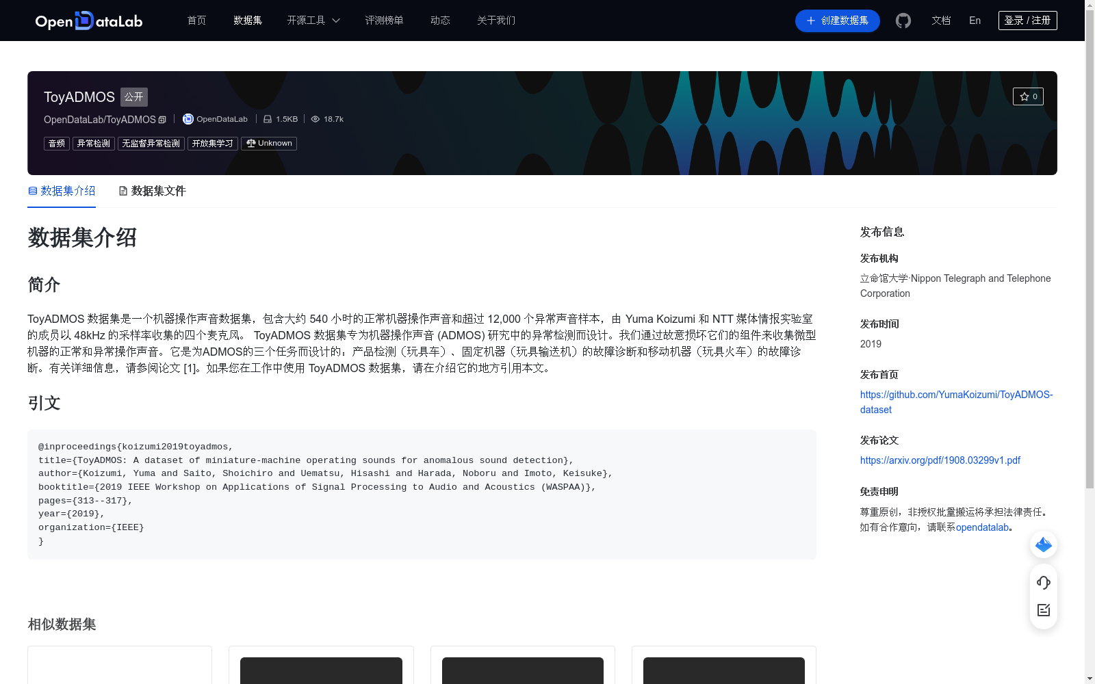Click the scale license icon on the Unknown tag

click(251, 144)
